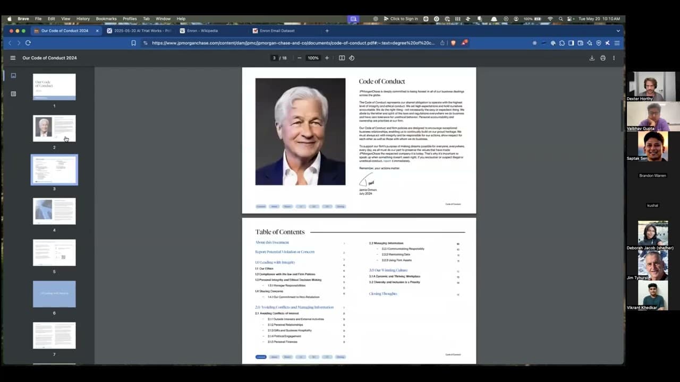680x382 pixels.
Task: Open Brave Shields lion icon
Action: click(x=453, y=43)
